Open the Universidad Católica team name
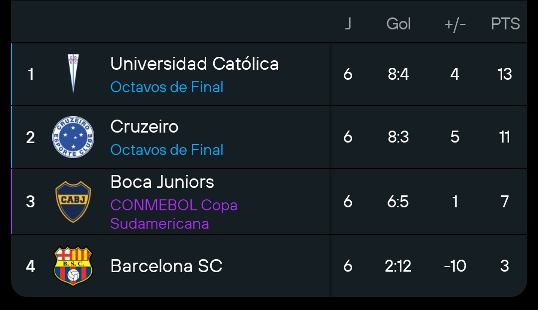Screen dimensions: 538x310 [x=195, y=63]
